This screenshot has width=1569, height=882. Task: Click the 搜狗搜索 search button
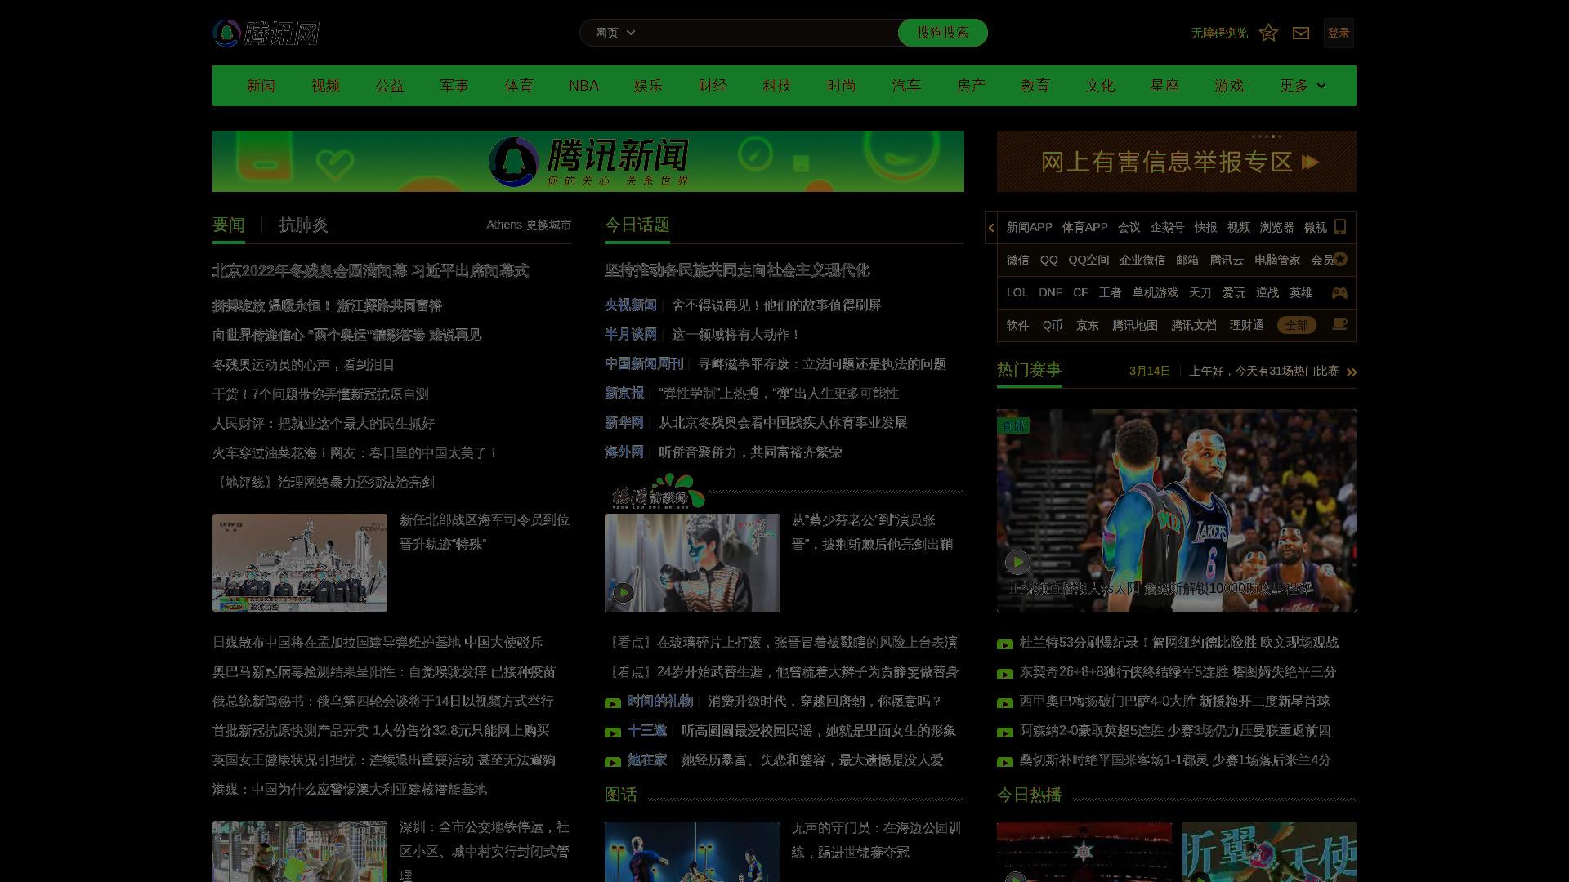(943, 33)
